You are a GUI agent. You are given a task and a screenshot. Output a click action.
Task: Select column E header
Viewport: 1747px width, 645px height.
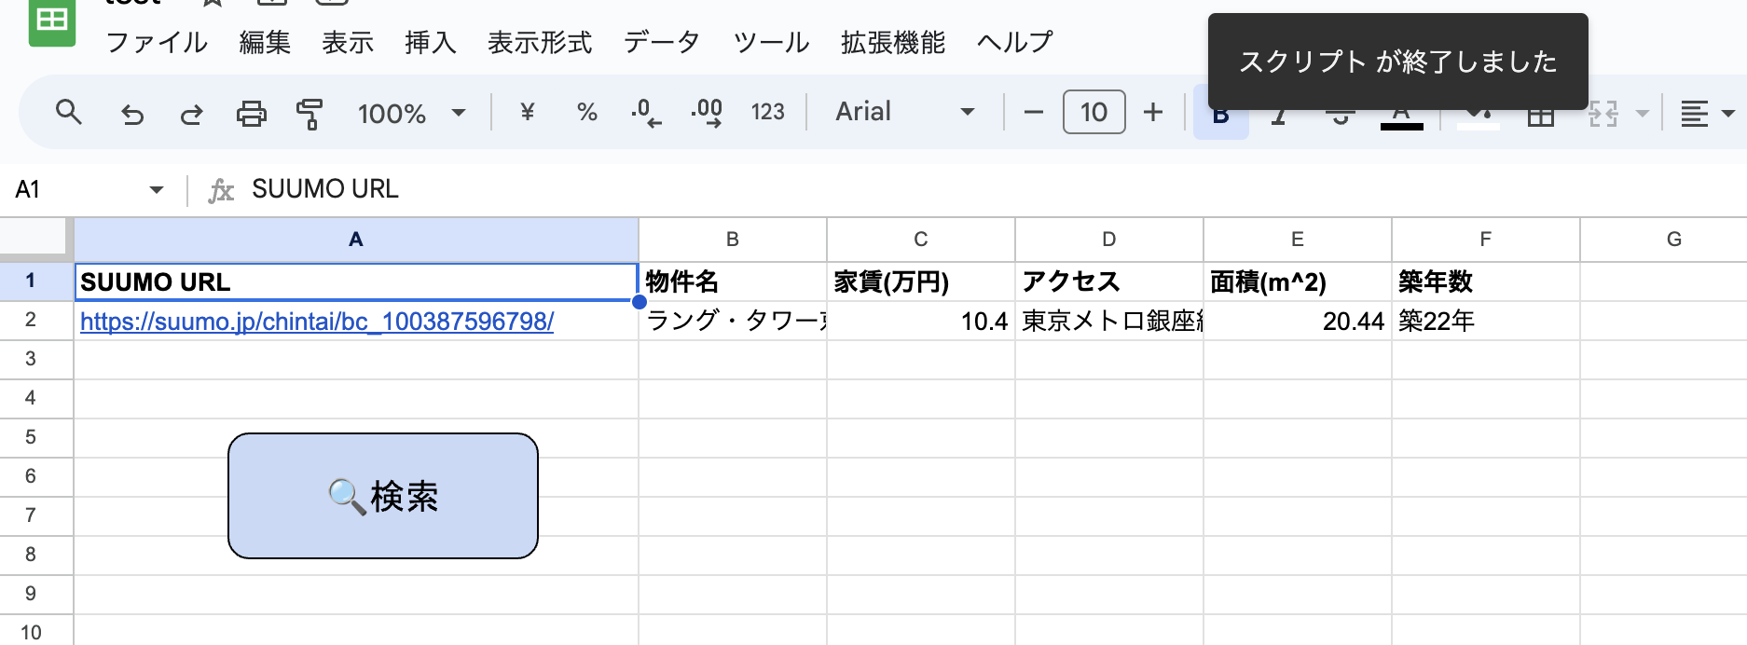click(x=1298, y=240)
